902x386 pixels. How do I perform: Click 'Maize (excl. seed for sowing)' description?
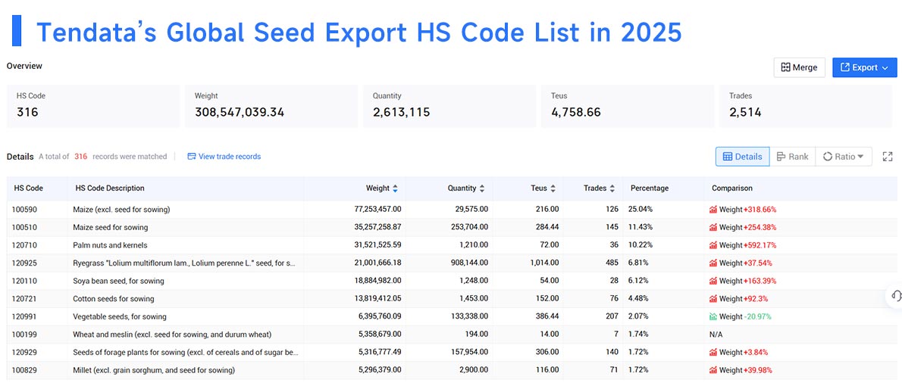(x=121, y=210)
